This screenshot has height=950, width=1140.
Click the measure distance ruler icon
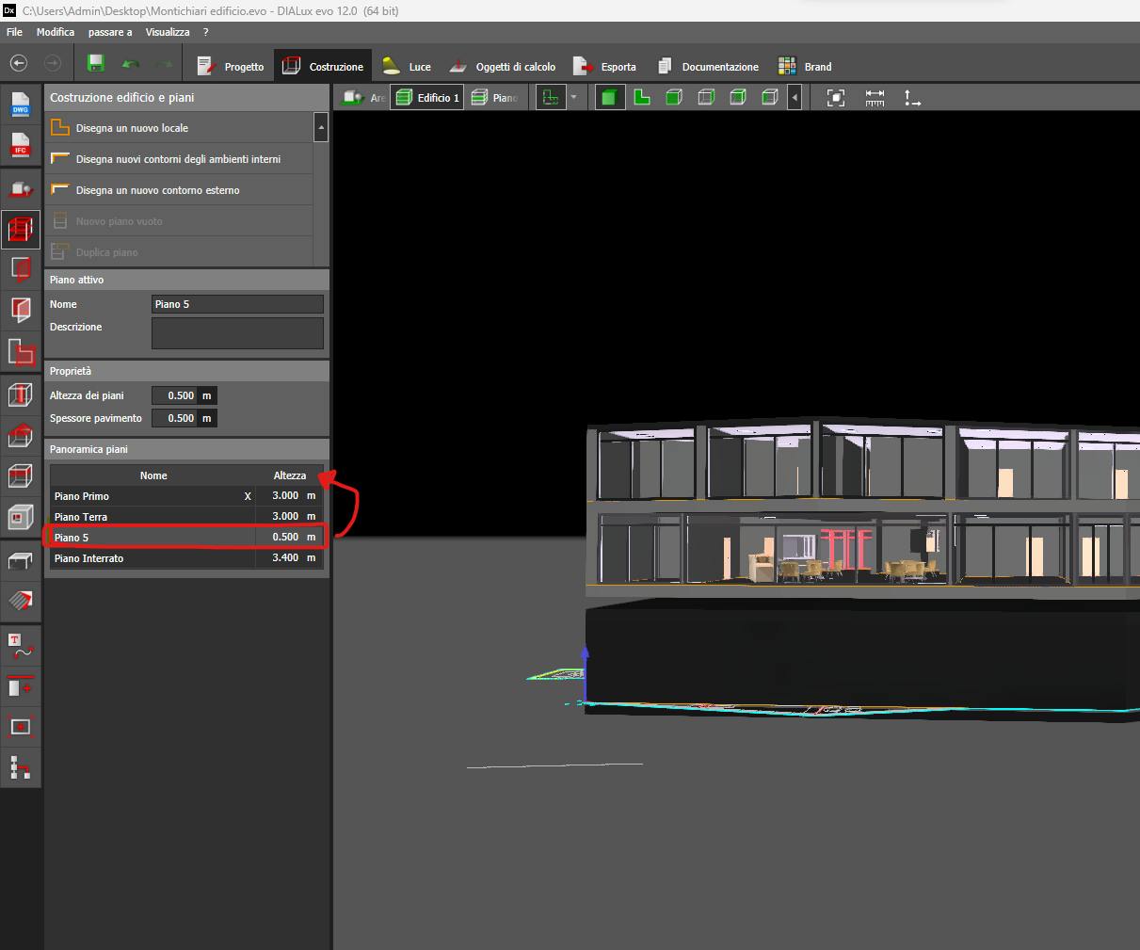(875, 97)
